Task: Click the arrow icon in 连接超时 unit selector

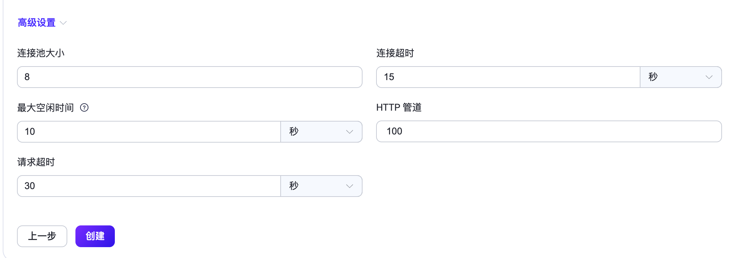Action: [709, 77]
